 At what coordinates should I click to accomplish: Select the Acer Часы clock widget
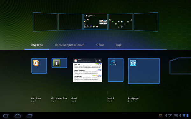(x=39, y=66)
